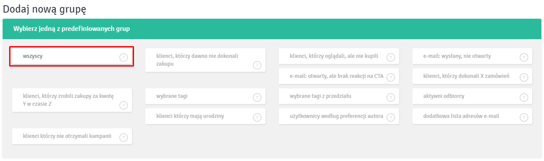Open help icon for 'klienci którzy mają urodziny'
The image size is (544, 161).
point(257,117)
